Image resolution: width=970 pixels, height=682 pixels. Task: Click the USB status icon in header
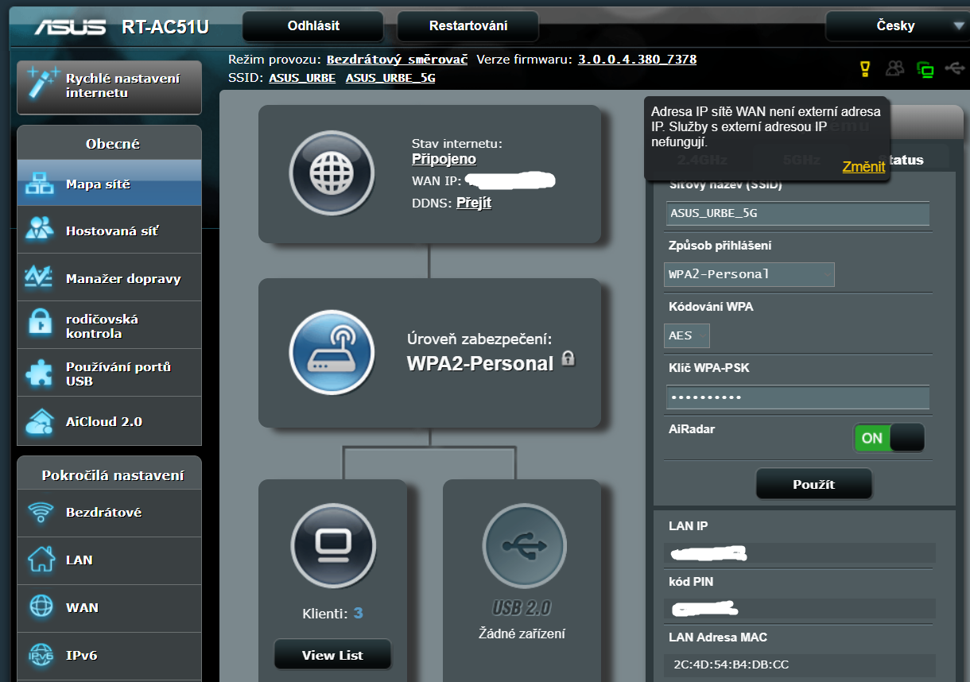[x=954, y=69]
